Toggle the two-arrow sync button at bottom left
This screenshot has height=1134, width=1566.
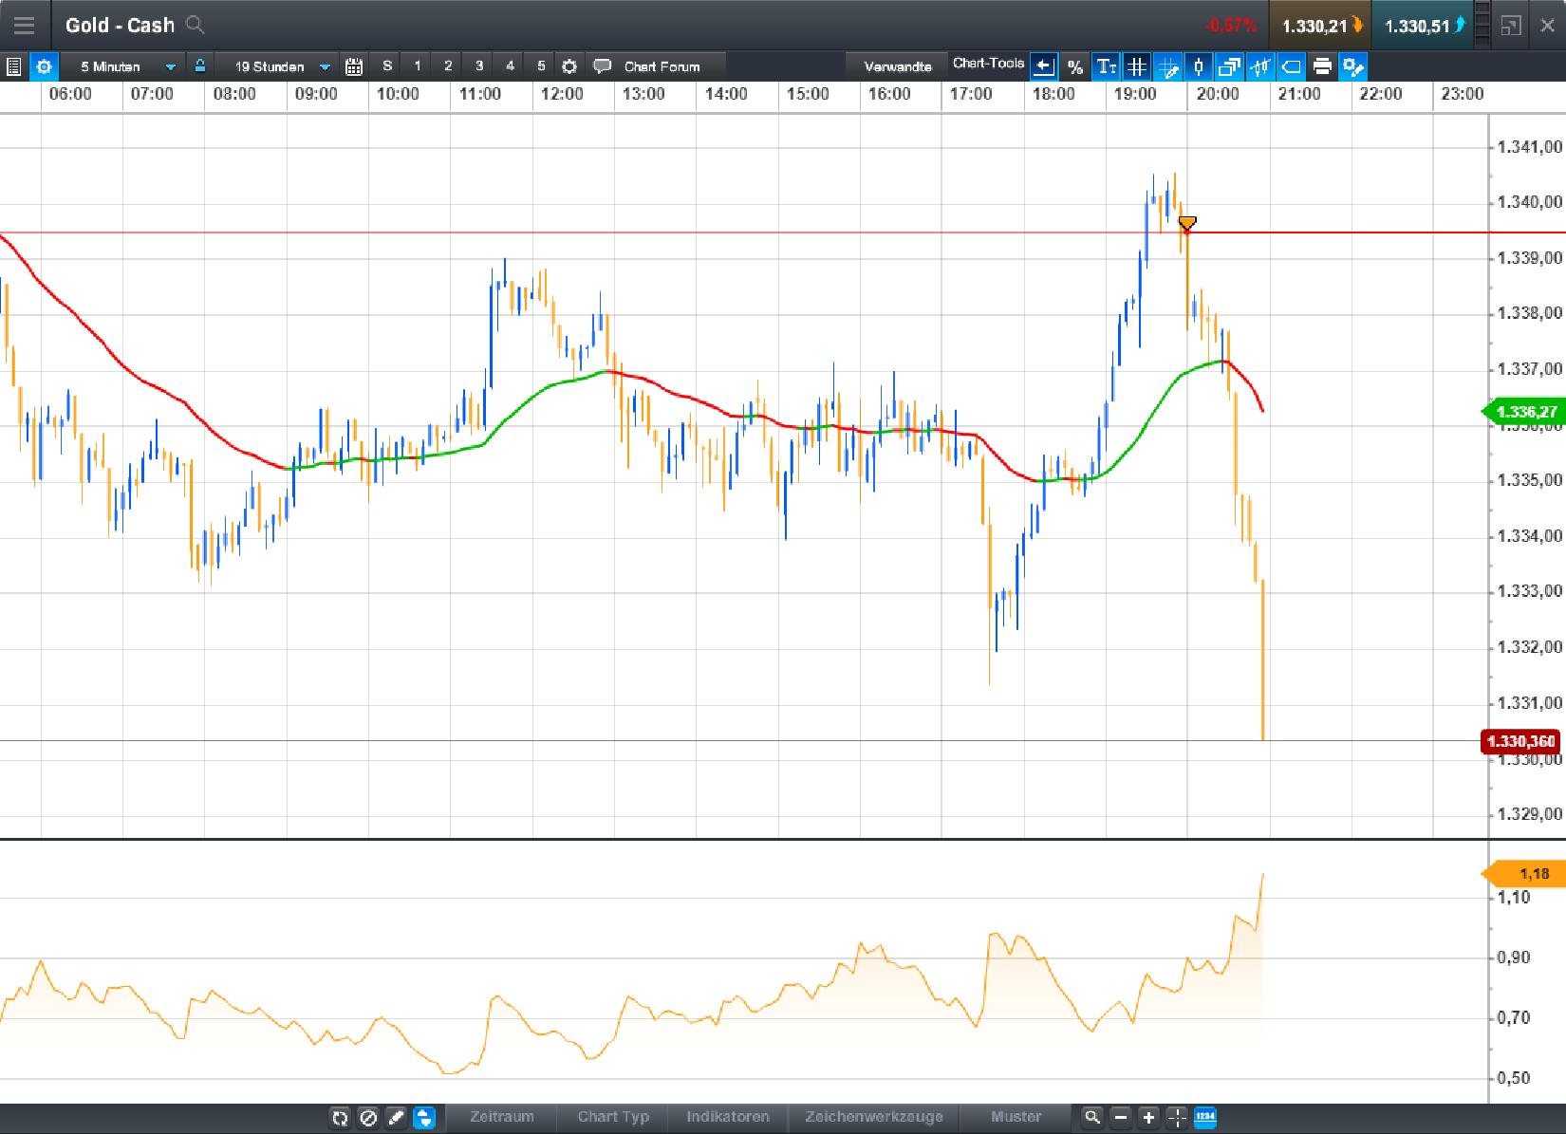click(425, 1118)
